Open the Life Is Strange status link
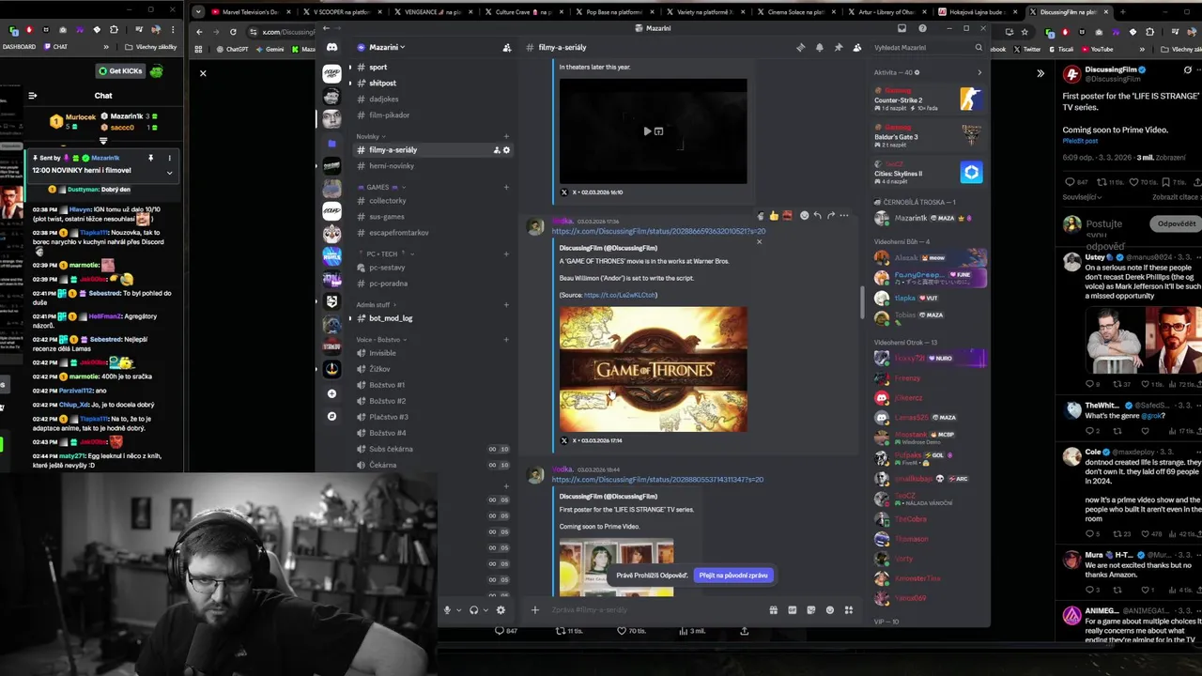Viewport: 1202px width, 676px height. (658, 480)
